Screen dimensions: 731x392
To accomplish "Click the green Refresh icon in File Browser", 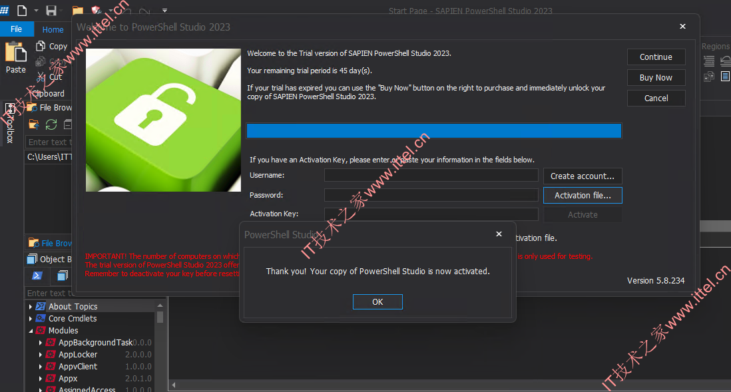I will (51, 124).
